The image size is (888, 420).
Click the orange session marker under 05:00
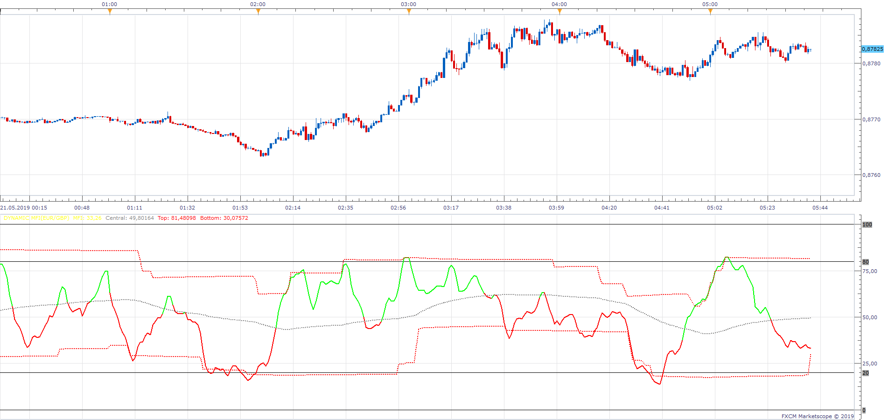(x=710, y=12)
